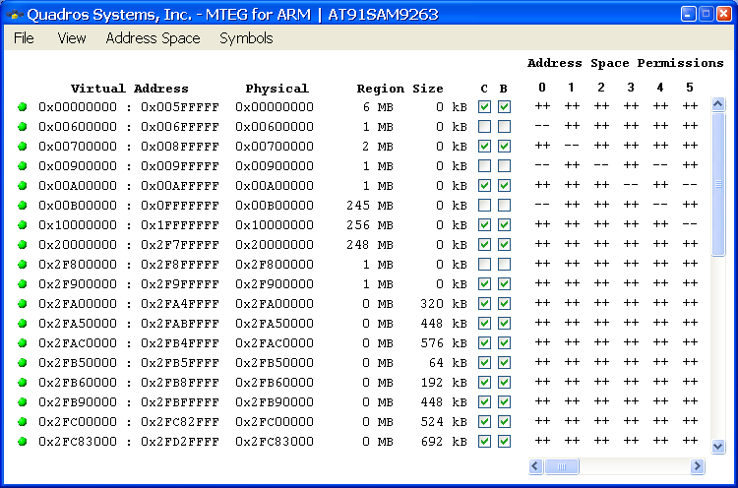
Task: Open the File menu
Action: coord(24,38)
